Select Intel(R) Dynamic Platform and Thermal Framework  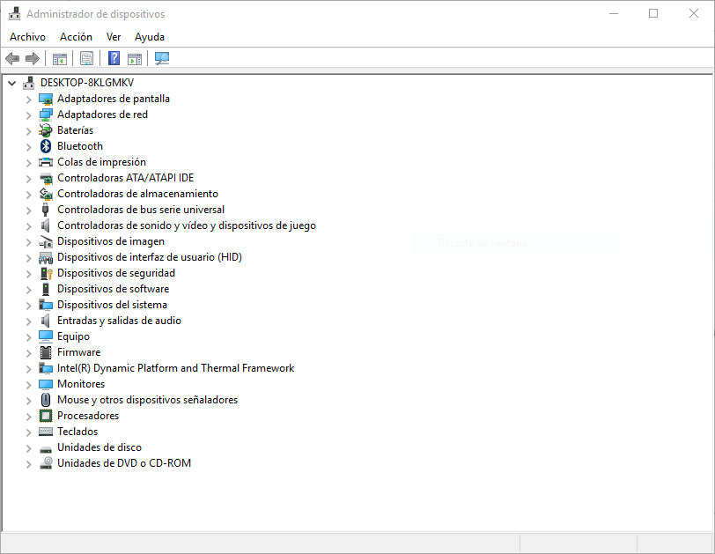point(175,368)
